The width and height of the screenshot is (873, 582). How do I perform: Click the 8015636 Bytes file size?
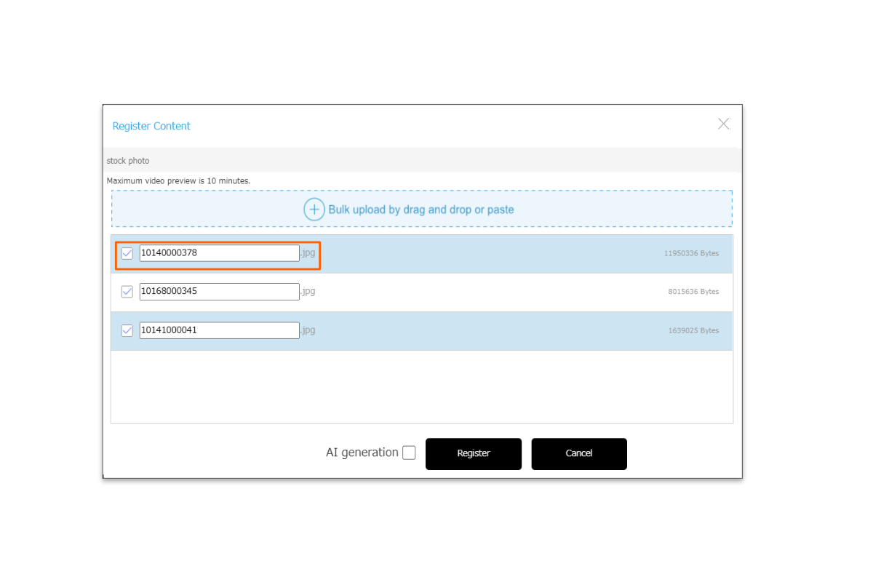(693, 292)
